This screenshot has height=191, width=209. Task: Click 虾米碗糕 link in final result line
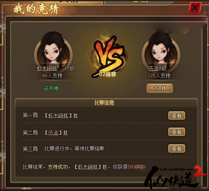click(88, 167)
